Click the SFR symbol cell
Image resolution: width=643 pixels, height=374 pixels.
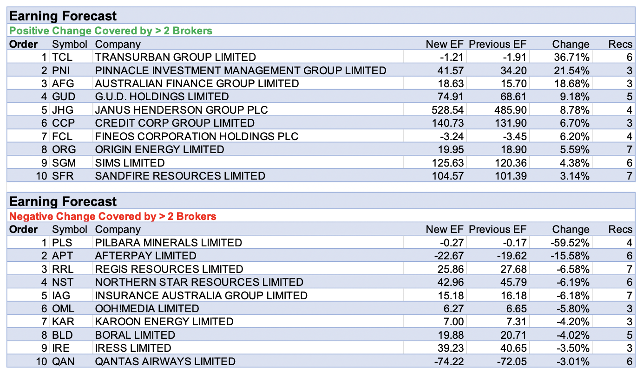63,176
